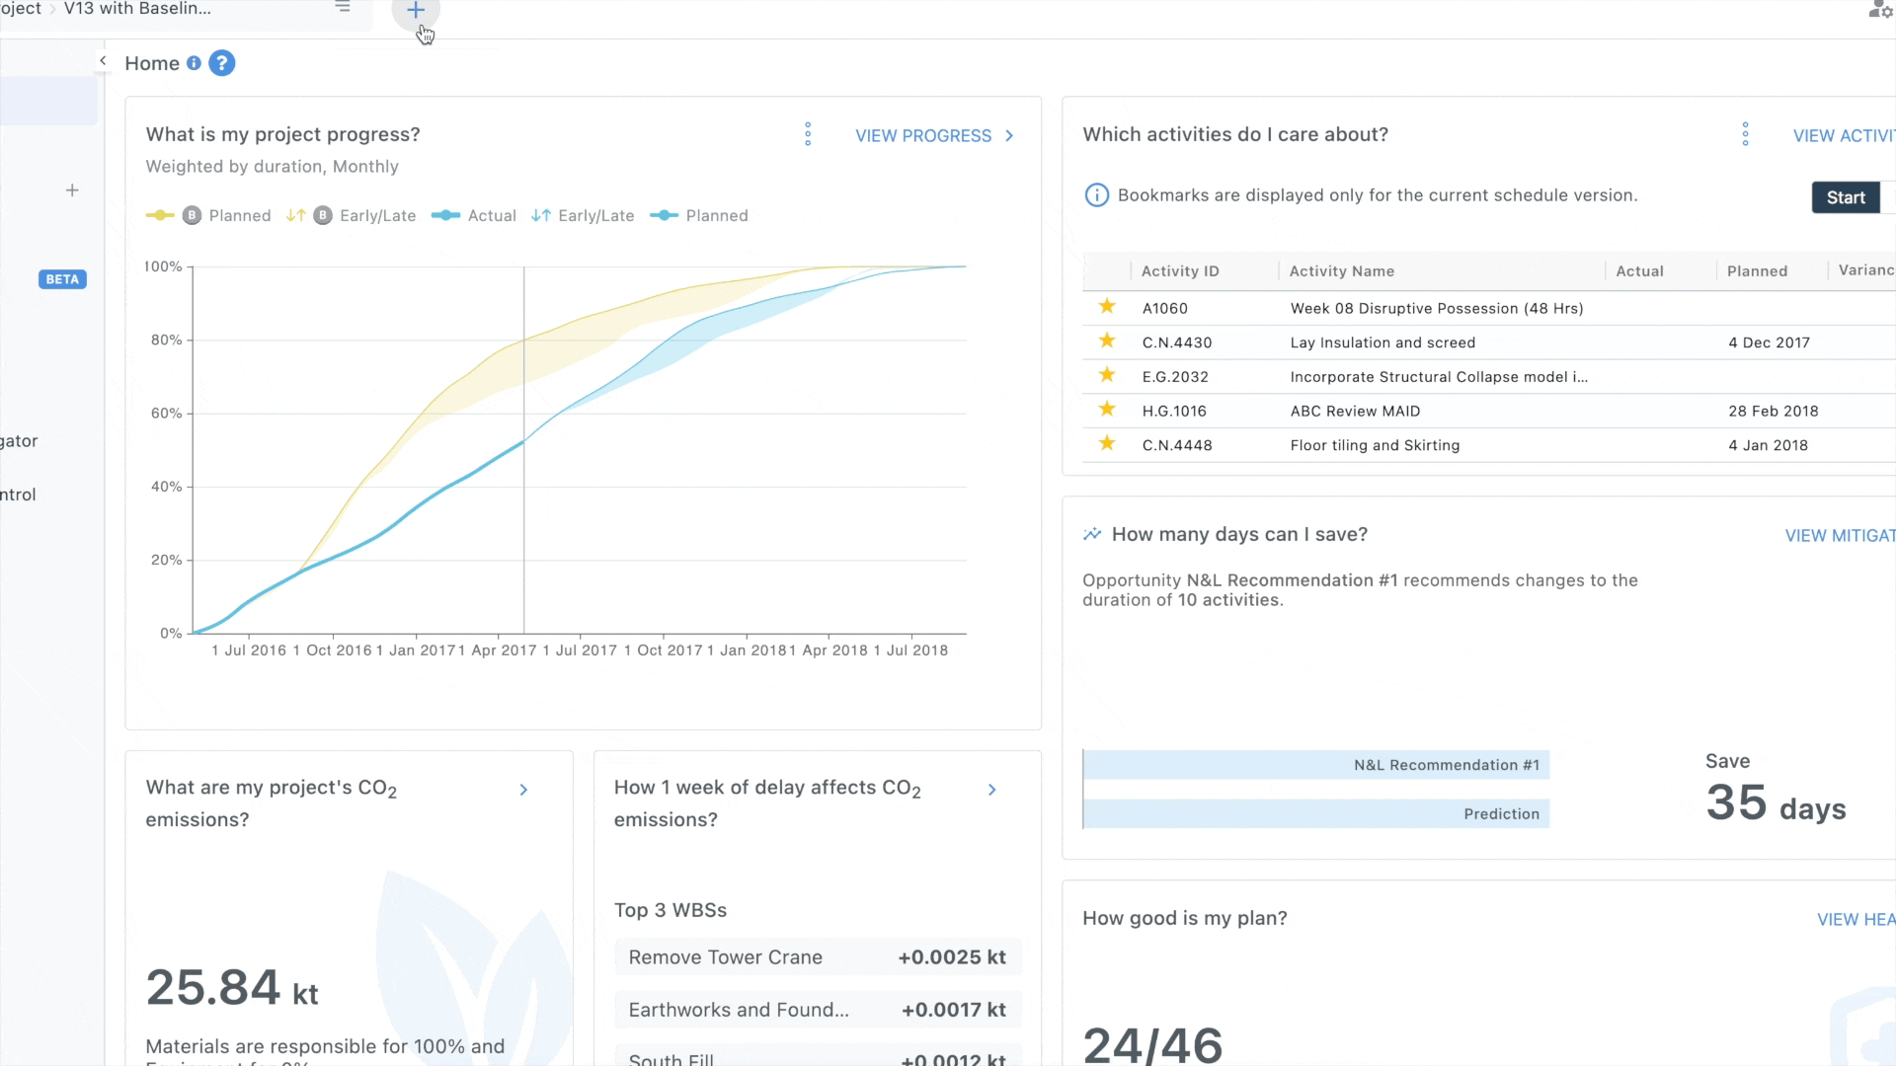This screenshot has height=1066, width=1896.
Task: Click the user settings icon at top right
Action: [x=1879, y=10]
